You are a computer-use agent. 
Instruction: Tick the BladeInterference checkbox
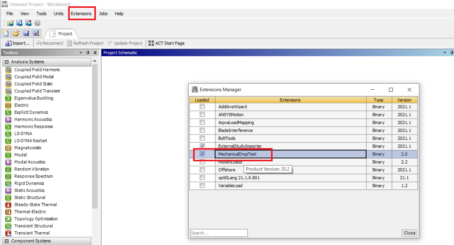[202, 130]
